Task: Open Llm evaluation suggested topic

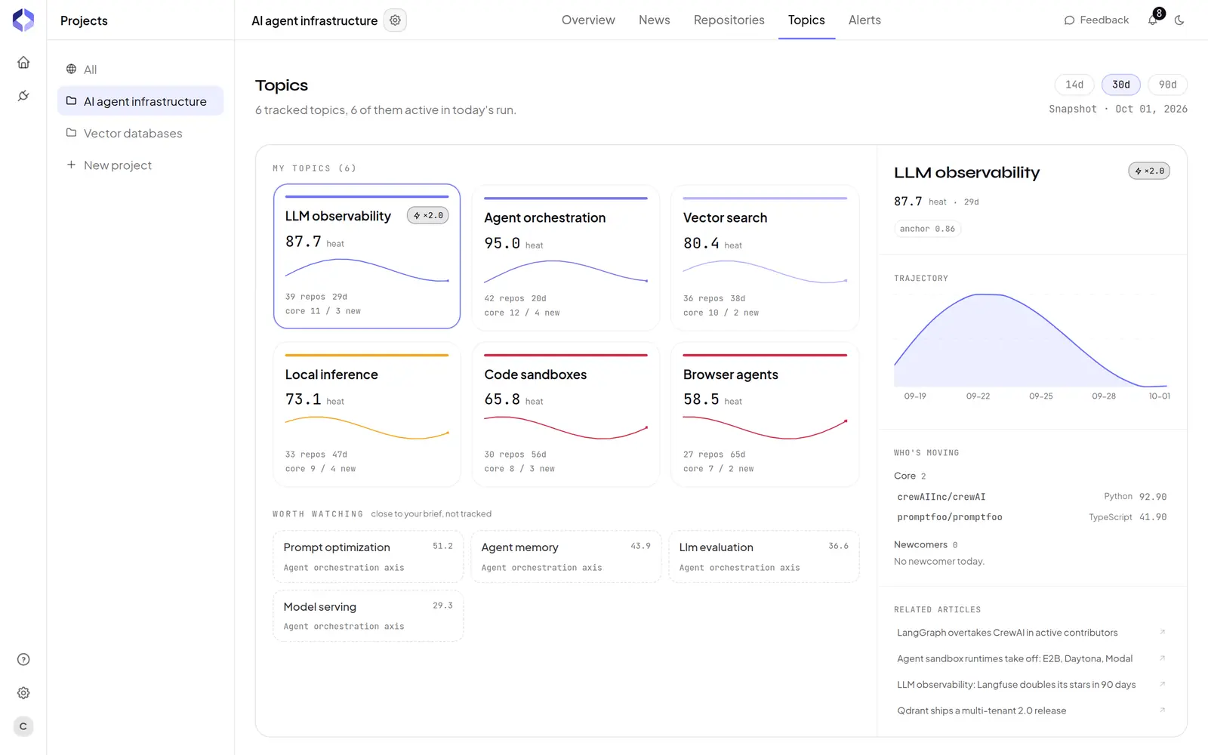Action: pyautogui.click(x=764, y=556)
